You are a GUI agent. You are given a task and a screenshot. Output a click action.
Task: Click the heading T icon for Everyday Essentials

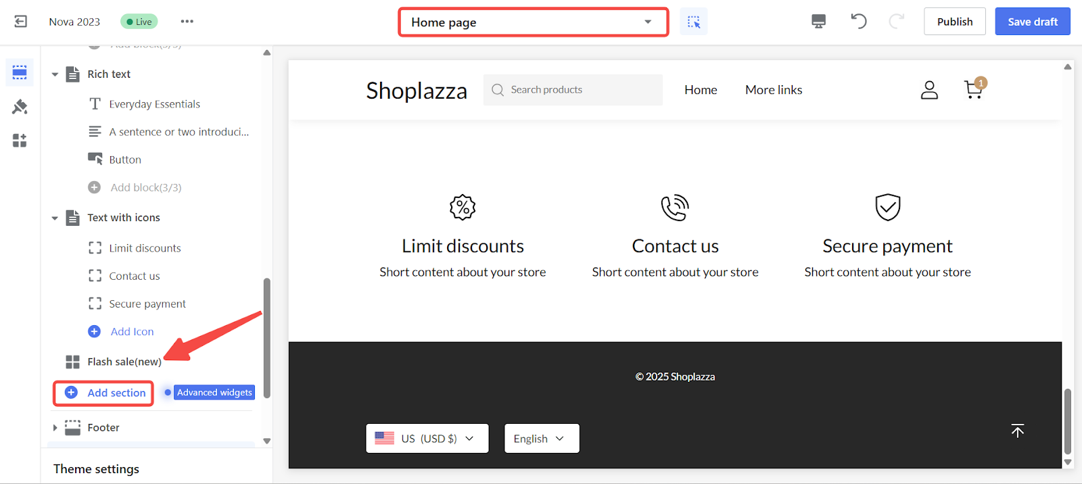coord(95,103)
